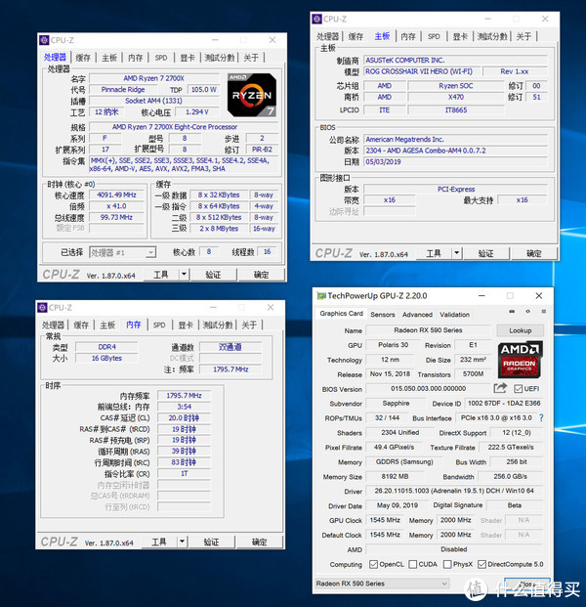Viewport: 586px width, 607px height.
Task: Click 确定 button in the processor window
Action: (x=261, y=275)
